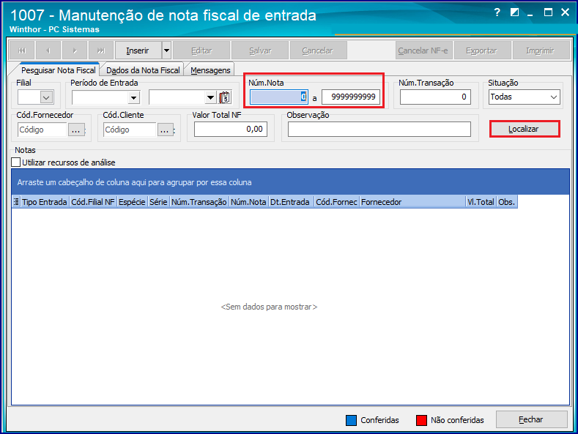Sort by Vl.Total column header
578x434 pixels.
481,202
